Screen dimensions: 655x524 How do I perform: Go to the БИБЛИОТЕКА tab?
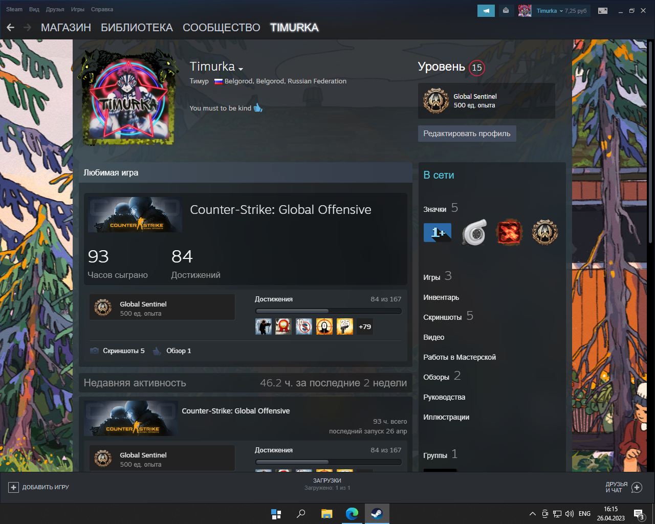pos(137,28)
